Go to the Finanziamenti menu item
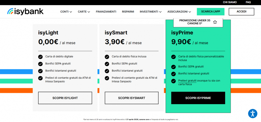Screen dimensions: 261x122 [106, 12]
